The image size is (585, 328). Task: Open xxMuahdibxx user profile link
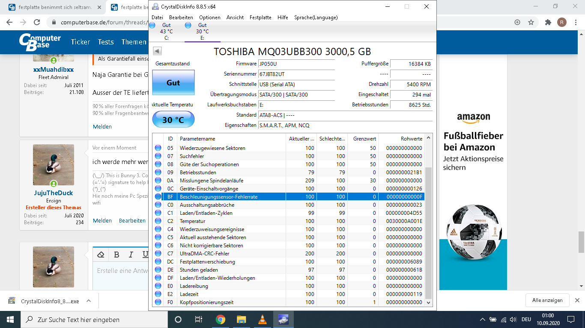click(54, 69)
